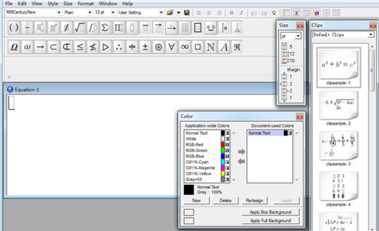
Task: Open the circled plus operator palette
Action: pyautogui.click(x=159, y=47)
